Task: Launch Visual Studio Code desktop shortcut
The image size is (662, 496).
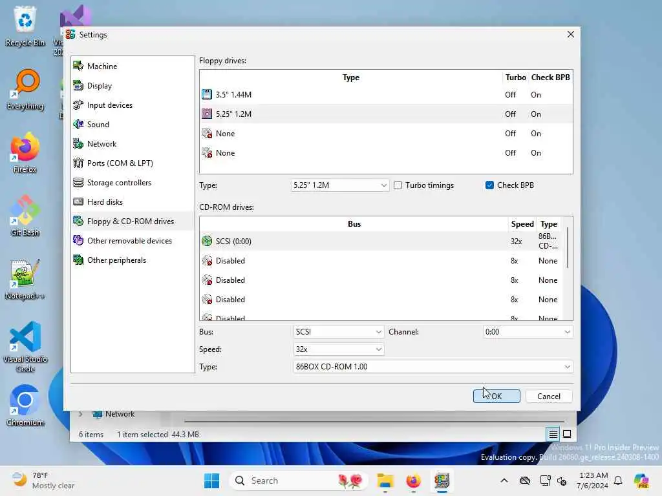Action: (x=25, y=347)
